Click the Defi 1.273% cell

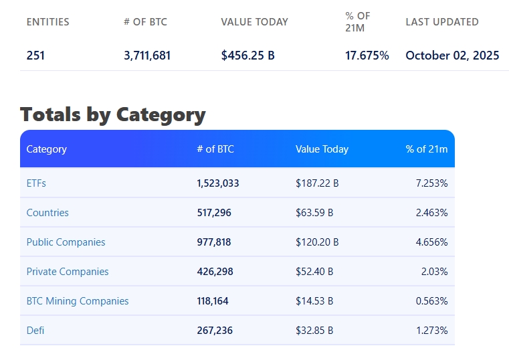click(431, 331)
